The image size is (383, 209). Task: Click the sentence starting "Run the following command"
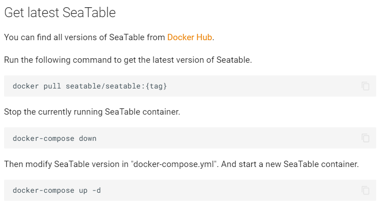tap(128, 60)
